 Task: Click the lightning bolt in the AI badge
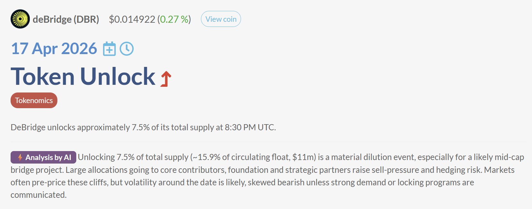pos(20,157)
